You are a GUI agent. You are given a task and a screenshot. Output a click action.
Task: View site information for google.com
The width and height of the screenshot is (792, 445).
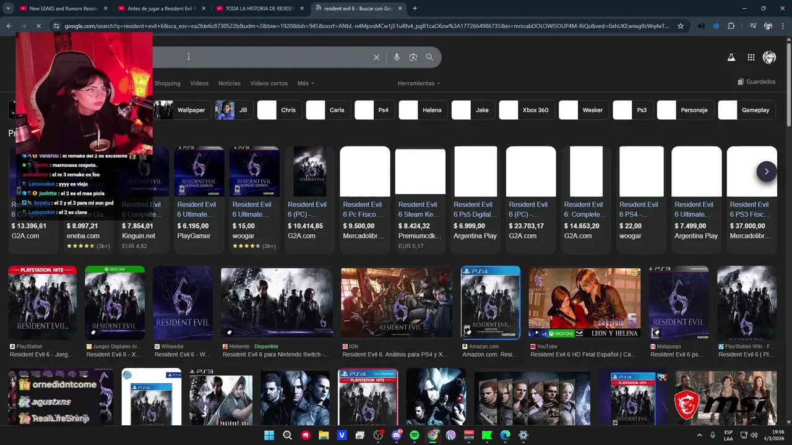(x=56, y=26)
